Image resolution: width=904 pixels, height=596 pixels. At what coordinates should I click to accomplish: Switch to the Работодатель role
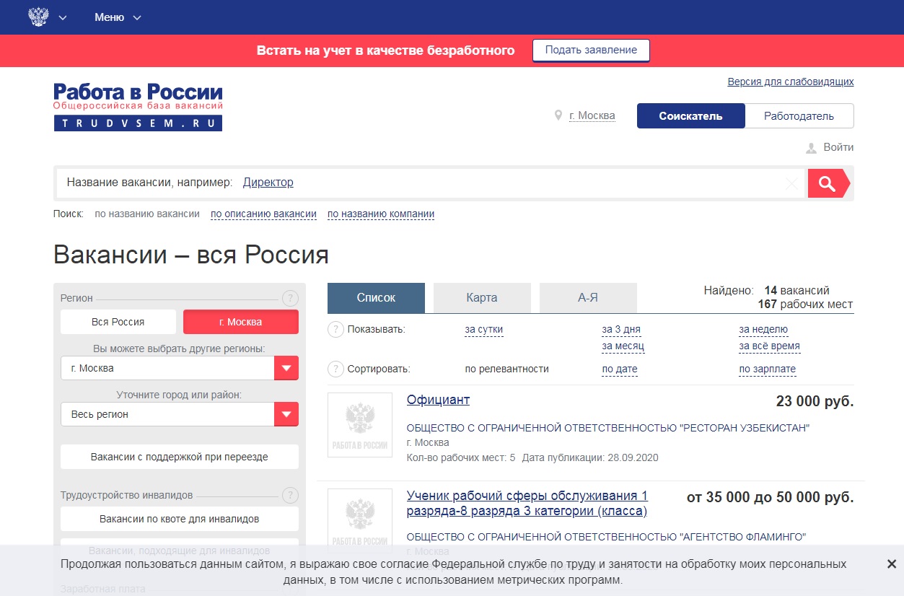click(799, 116)
